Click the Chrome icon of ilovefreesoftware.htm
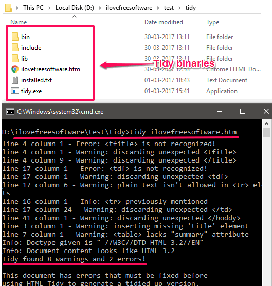272x286 pixels. [15, 69]
